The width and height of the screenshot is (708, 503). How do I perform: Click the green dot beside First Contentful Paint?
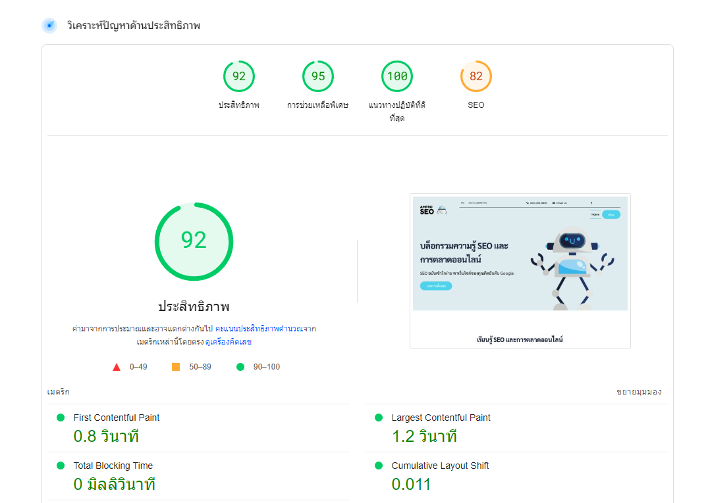61,418
